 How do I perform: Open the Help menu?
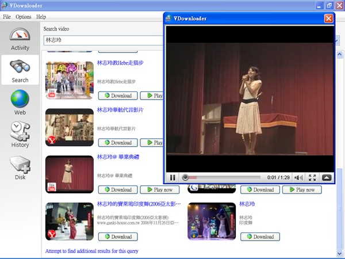point(41,17)
